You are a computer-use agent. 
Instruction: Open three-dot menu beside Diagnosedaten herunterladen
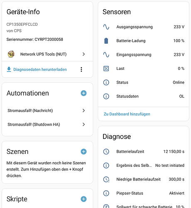pos(81,69)
